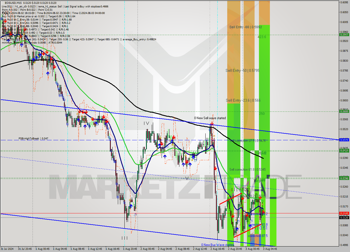Click the '1 Aug 20:45' time axis label
Screen dimensions: 350x252
pos(130,249)
